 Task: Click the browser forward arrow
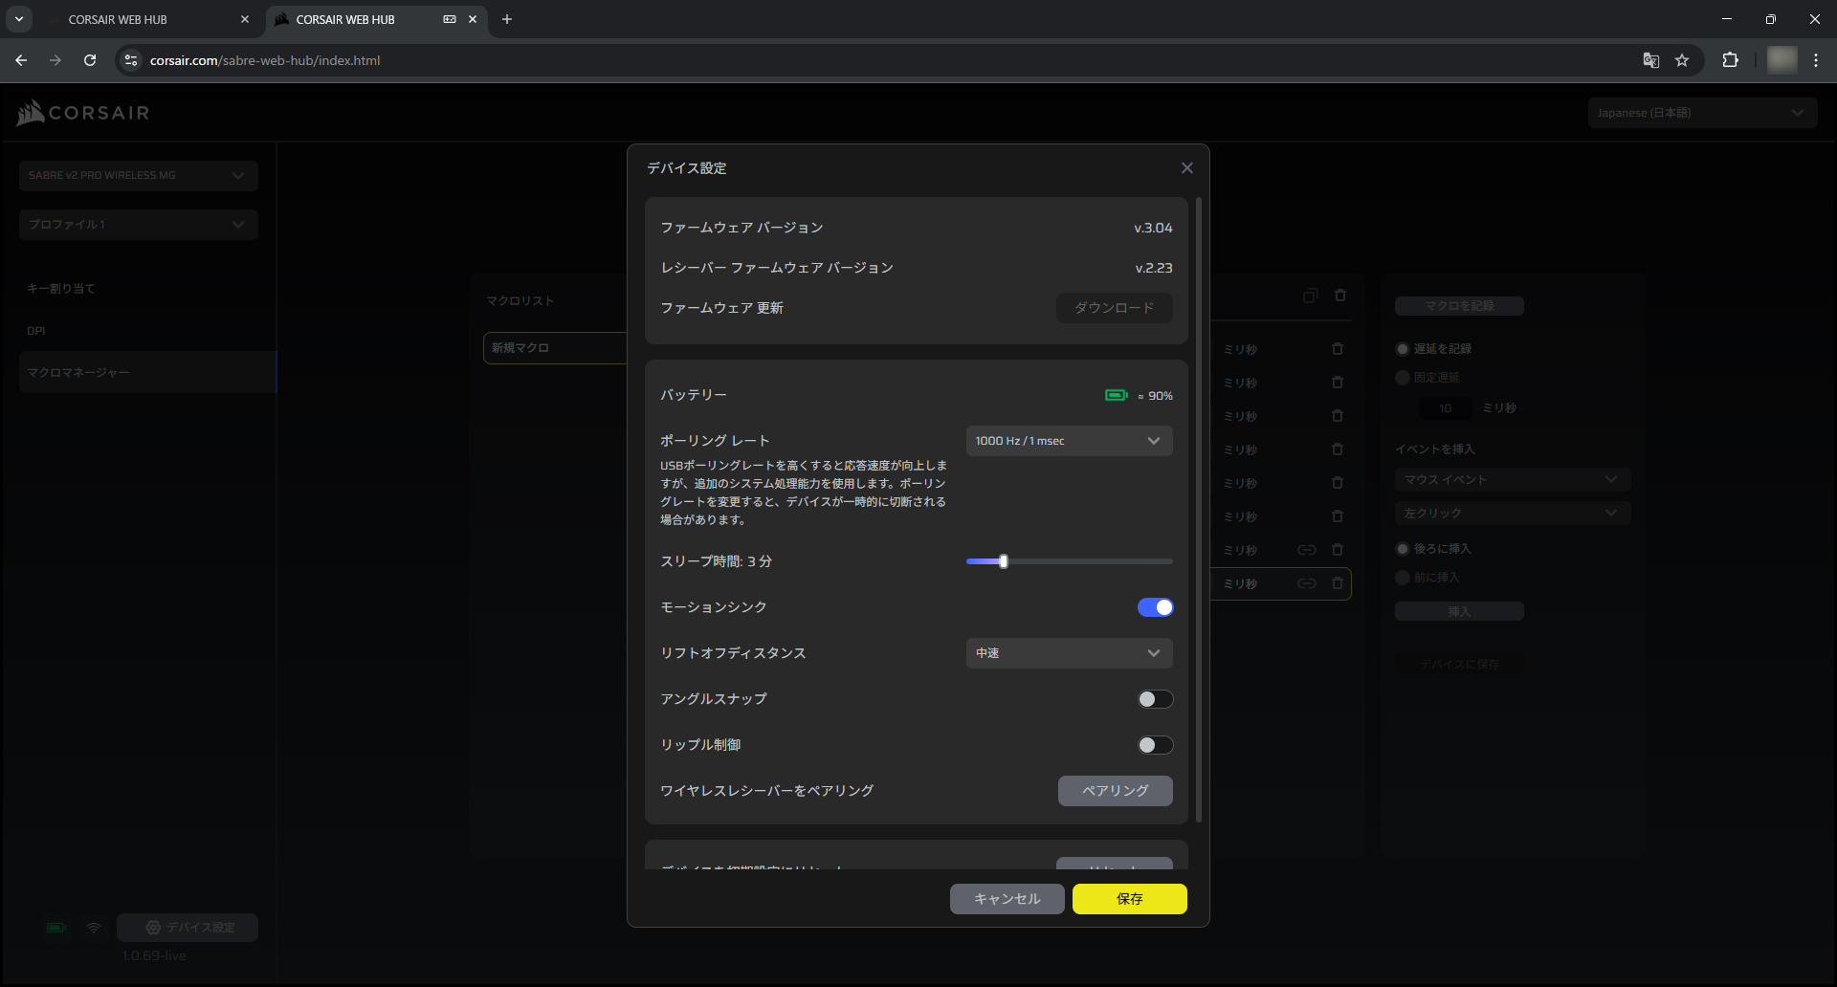(55, 60)
